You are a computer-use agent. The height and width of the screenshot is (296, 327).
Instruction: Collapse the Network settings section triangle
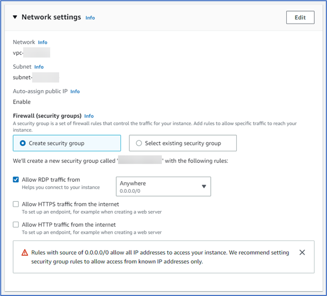15,17
